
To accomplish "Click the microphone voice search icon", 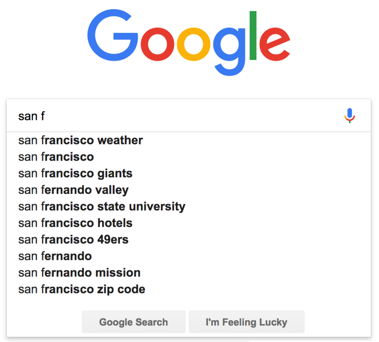I will coord(349,116).
